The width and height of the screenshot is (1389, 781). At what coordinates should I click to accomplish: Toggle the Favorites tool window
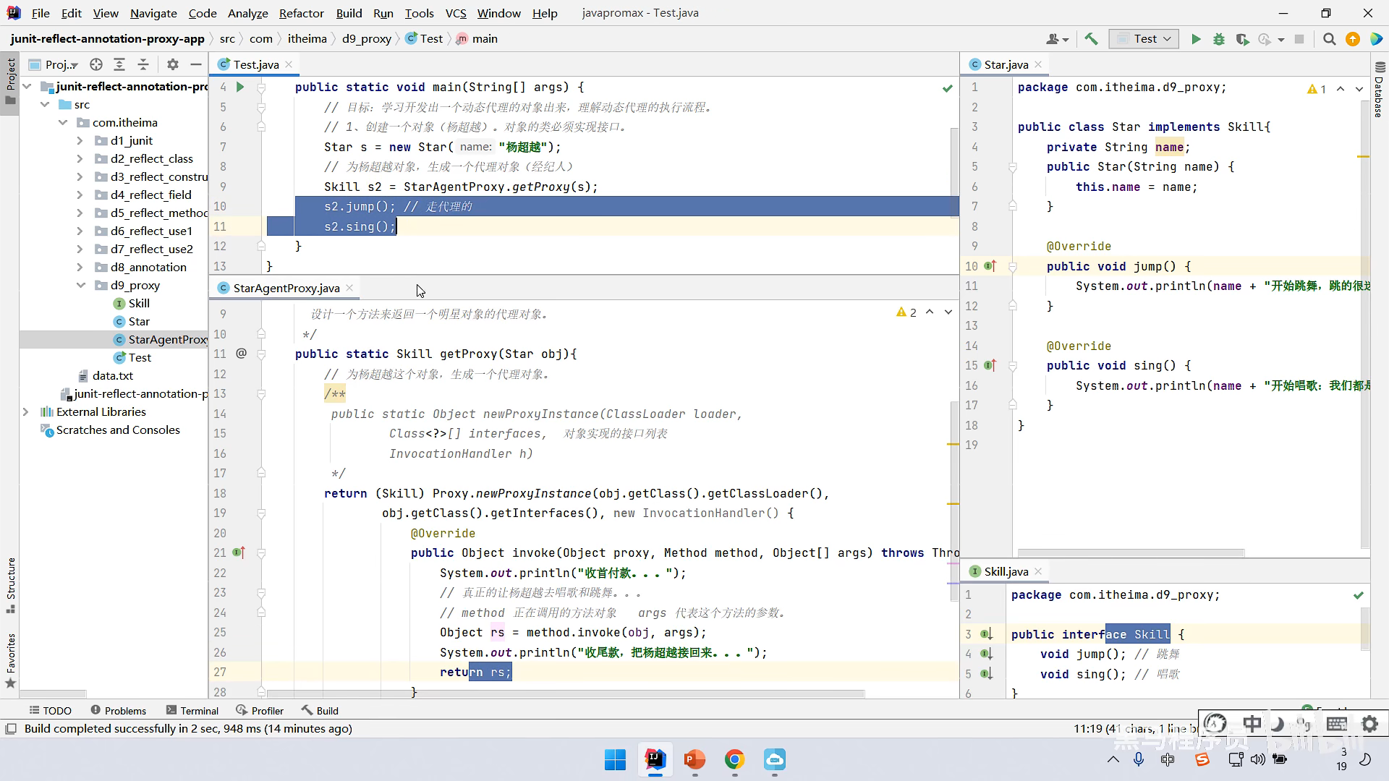click(10, 660)
